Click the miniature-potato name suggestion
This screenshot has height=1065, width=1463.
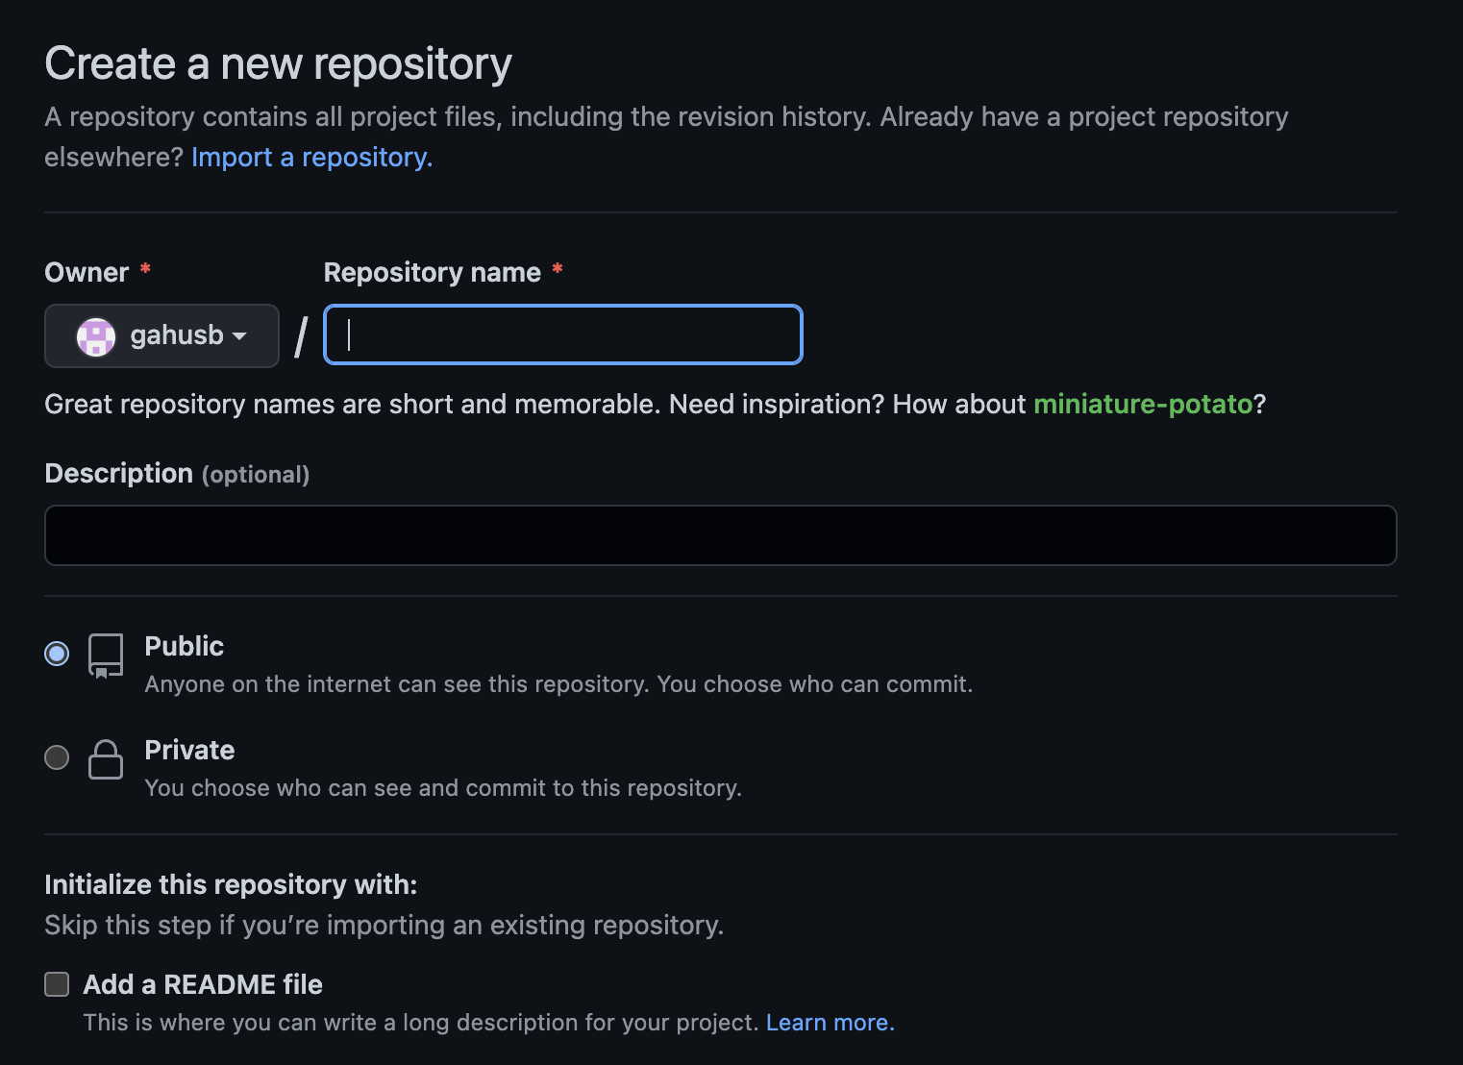click(x=1144, y=404)
